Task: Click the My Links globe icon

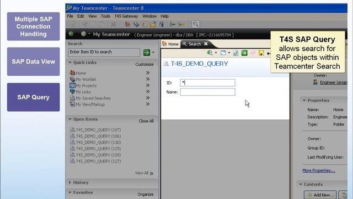Action: 72,91
